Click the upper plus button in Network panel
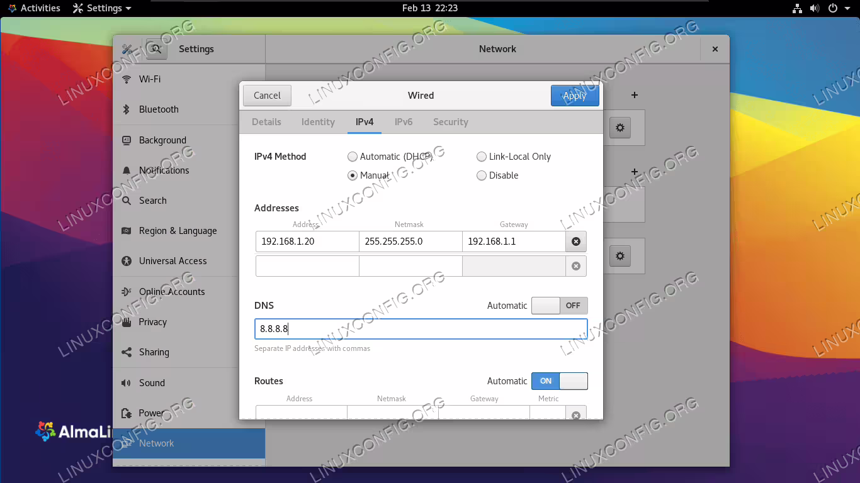The width and height of the screenshot is (860, 483). [635, 95]
